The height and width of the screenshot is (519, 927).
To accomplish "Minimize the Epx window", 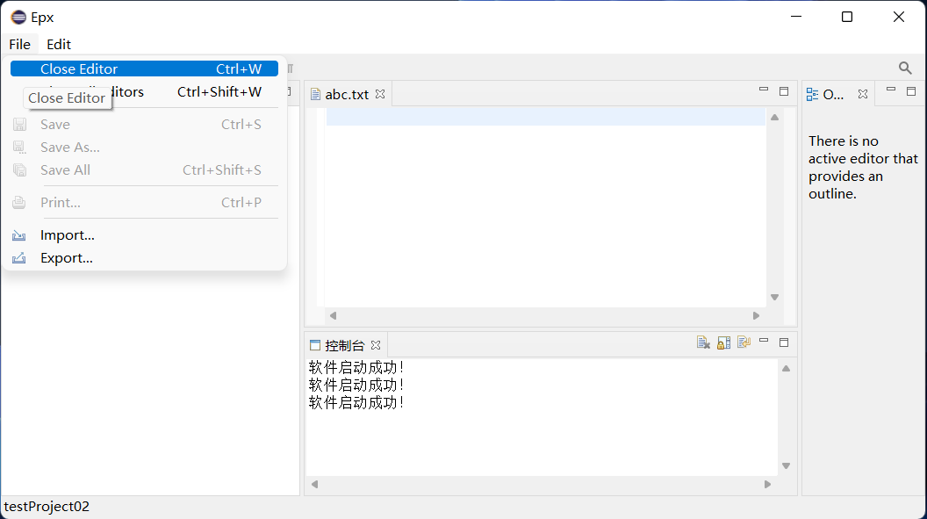I will (x=796, y=18).
